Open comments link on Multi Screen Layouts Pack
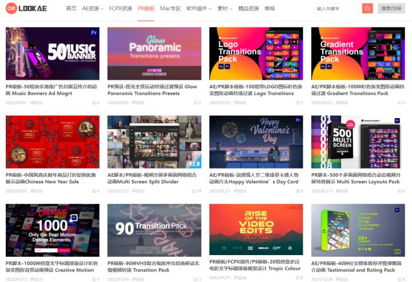The image size is (412, 282). tap(342, 191)
